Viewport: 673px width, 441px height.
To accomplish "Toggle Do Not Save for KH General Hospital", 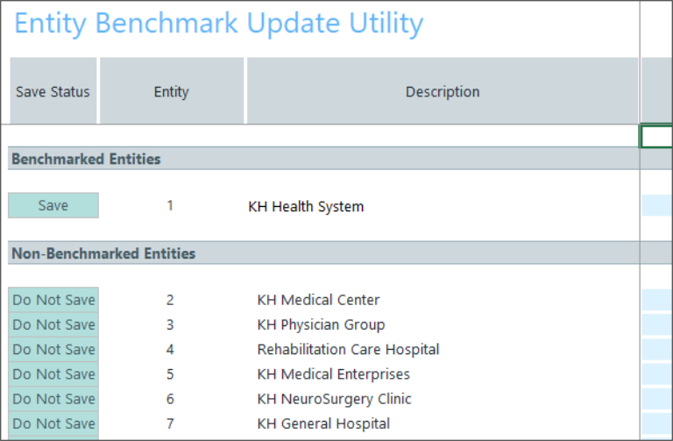I will (53, 423).
